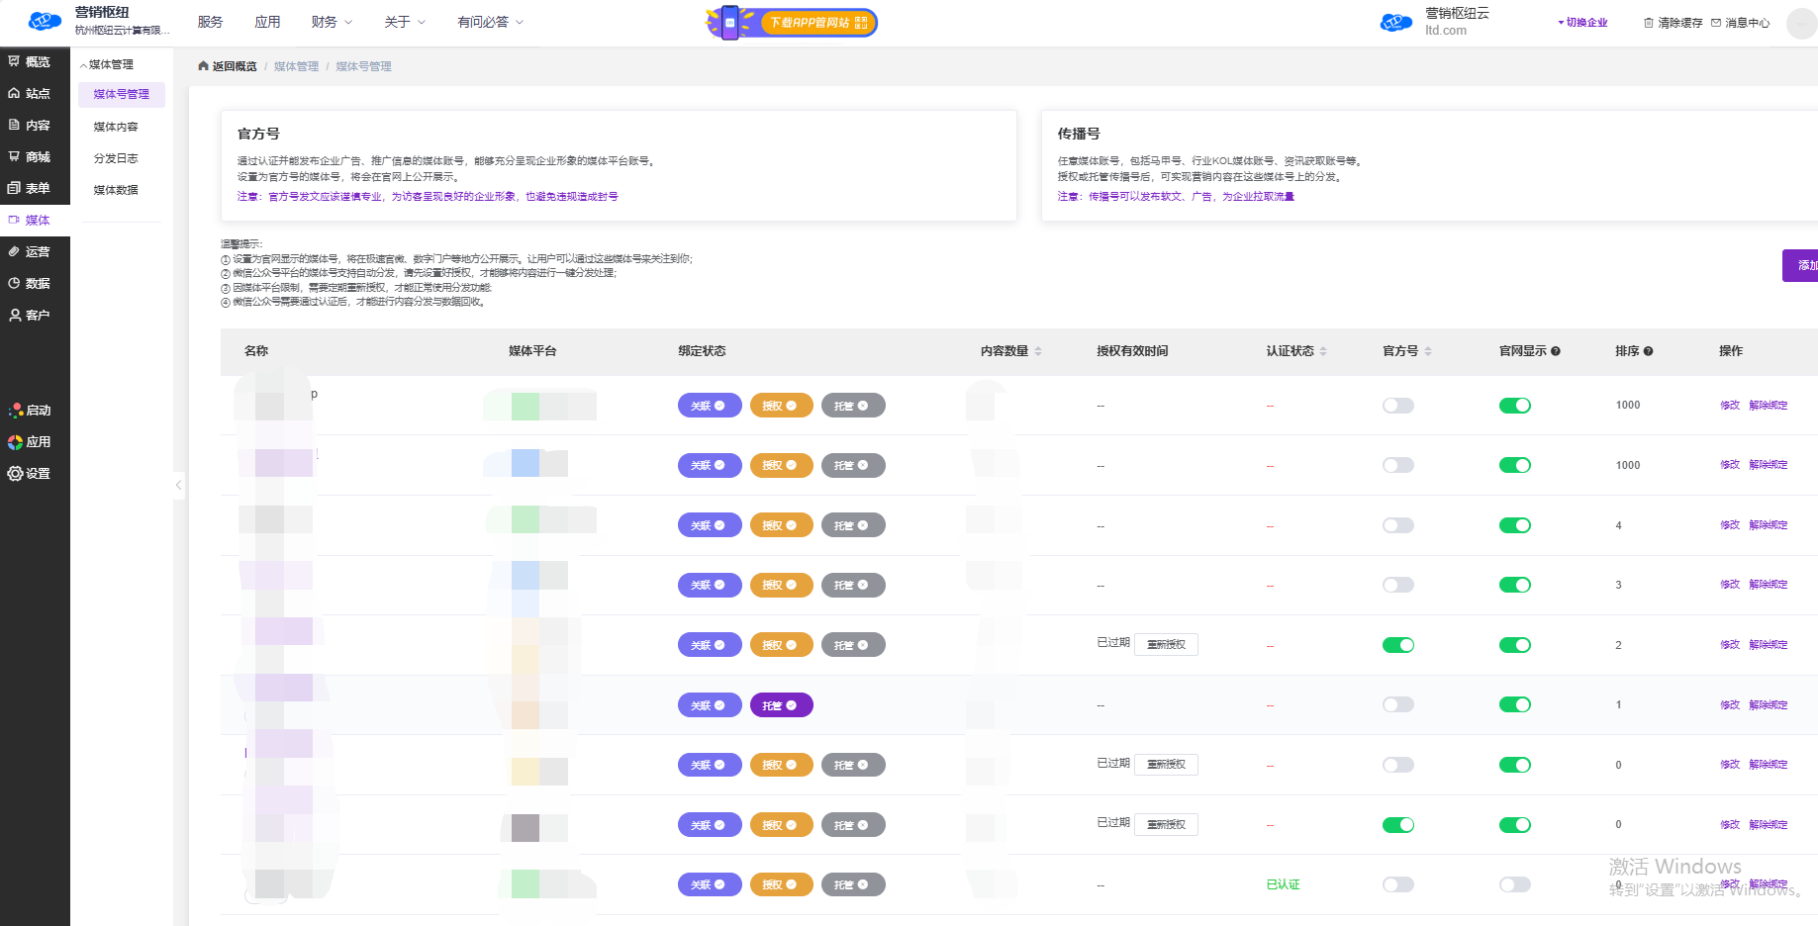Turn on 官网显示 toggle in the last row

(1514, 884)
